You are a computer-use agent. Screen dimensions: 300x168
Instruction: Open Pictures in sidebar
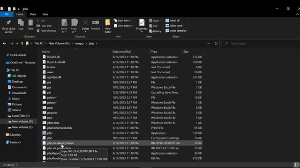click(15, 105)
